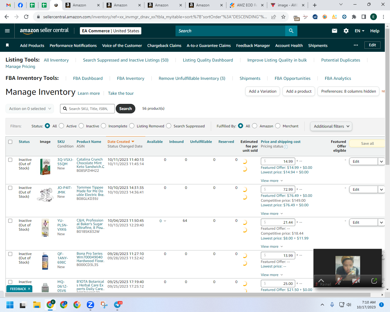This screenshot has height=312, width=390.
Task: Open the browser extensions puzzle icon
Action: tap(354, 17)
